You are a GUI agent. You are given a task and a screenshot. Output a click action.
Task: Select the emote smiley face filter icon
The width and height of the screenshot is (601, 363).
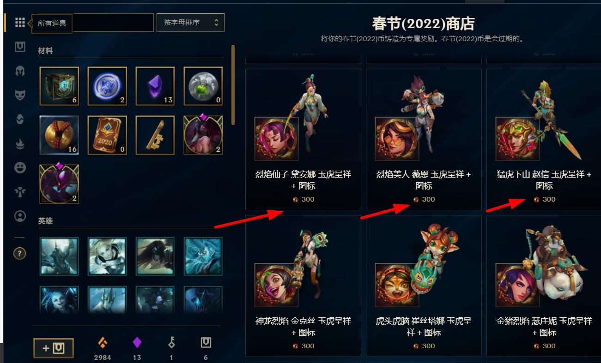coord(20,167)
